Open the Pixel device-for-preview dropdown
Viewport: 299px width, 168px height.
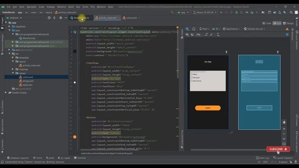click(x=205, y=29)
